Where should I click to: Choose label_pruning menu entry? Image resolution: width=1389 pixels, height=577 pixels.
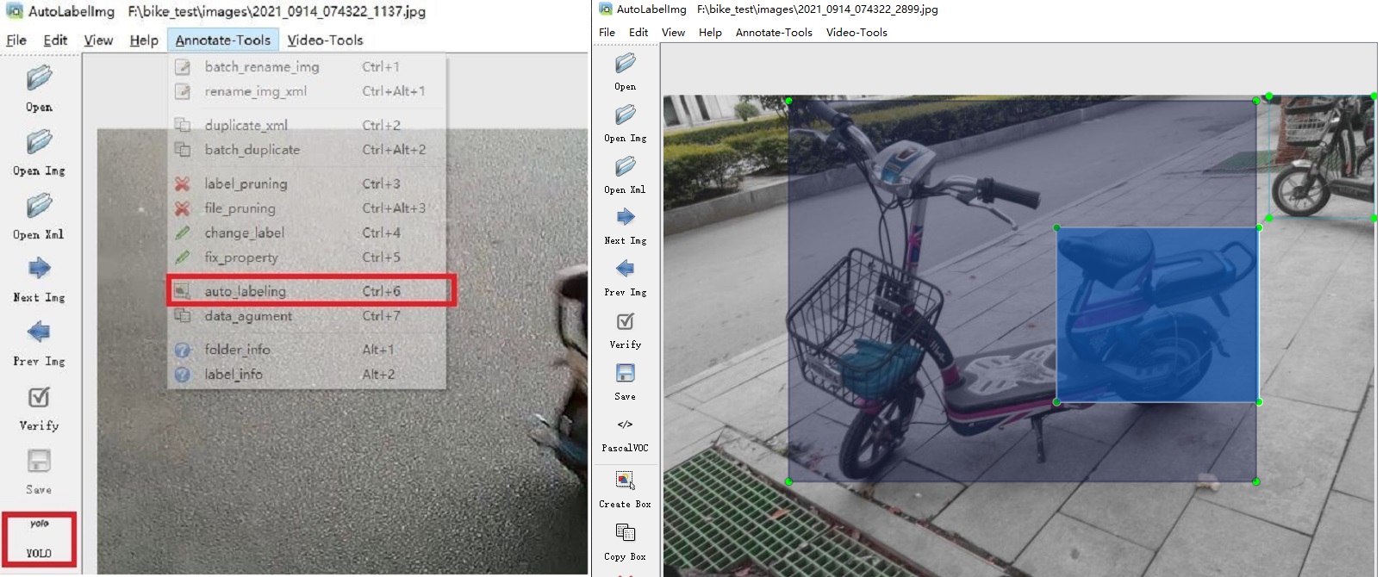pyautogui.click(x=308, y=183)
